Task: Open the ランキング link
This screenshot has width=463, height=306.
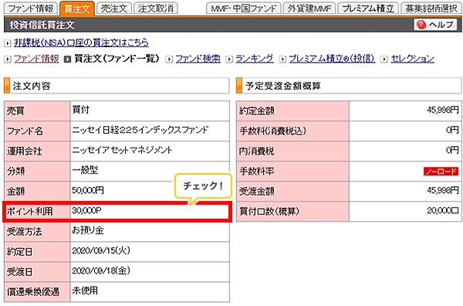Action: coord(255,59)
